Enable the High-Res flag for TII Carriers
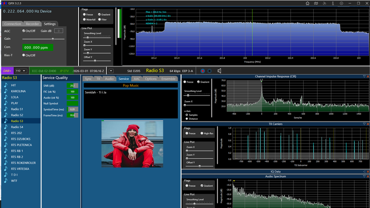Viewport: 370px width, 208px height. click(x=207, y=133)
